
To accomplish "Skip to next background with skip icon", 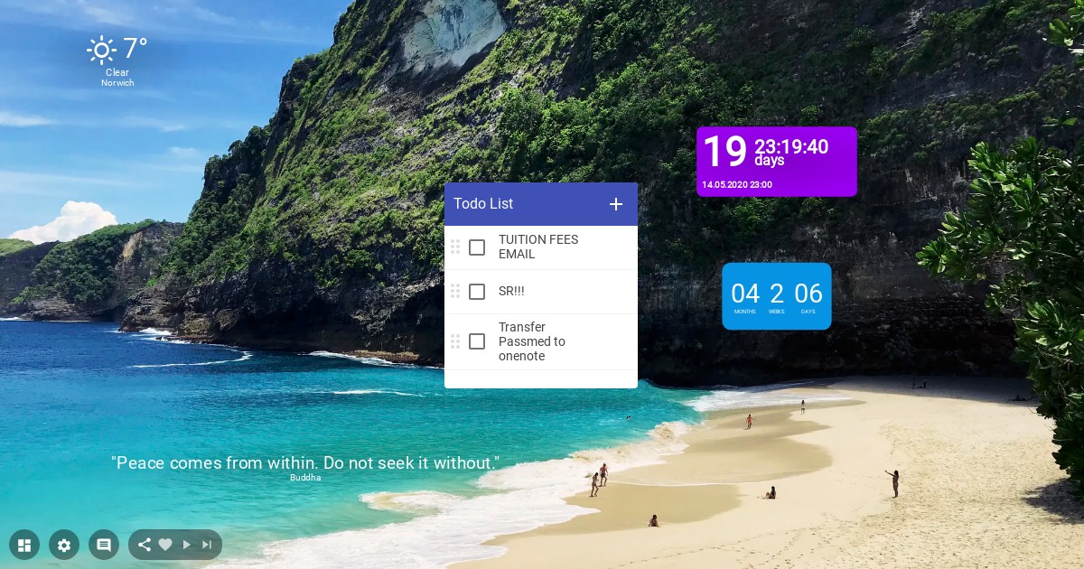I will [207, 545].
